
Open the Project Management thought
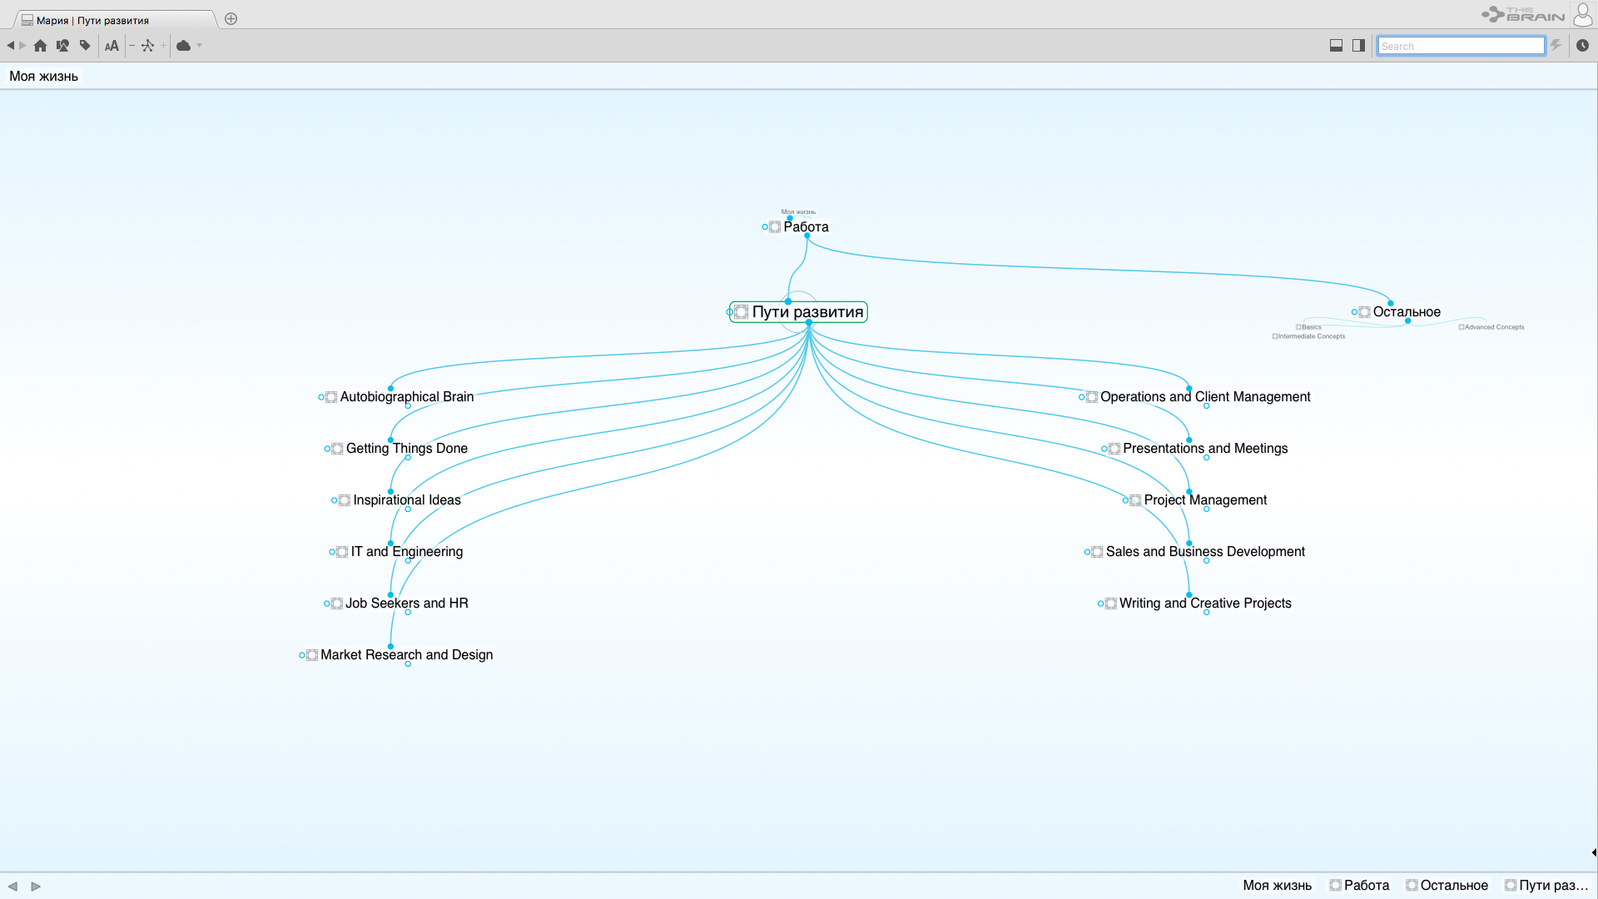coord(1205,500)
